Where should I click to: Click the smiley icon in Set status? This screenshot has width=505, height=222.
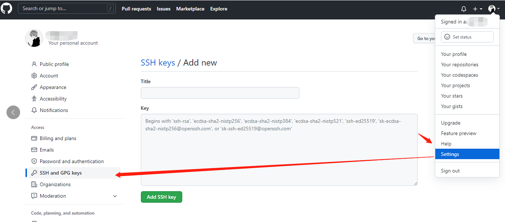[x=447, y=37]
